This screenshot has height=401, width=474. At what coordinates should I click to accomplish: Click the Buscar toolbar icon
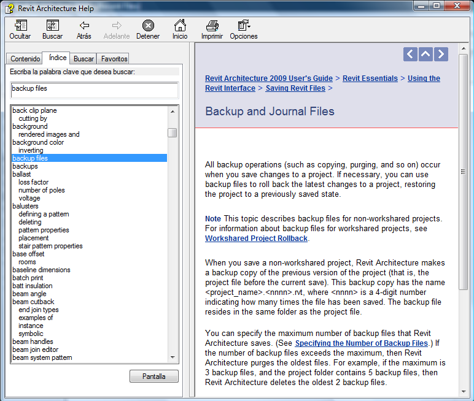52,29
